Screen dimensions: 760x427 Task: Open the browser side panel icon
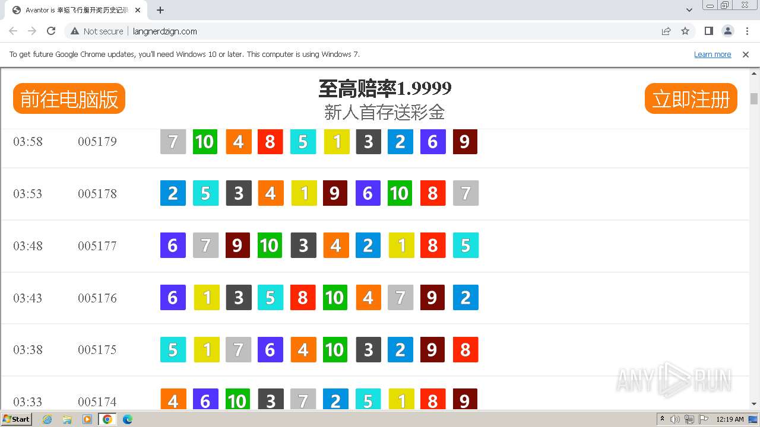coord(708,31)
